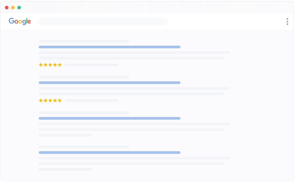Open the third search result blue title
This screenshot has width=294, height=182.
[x=109, y=118]
